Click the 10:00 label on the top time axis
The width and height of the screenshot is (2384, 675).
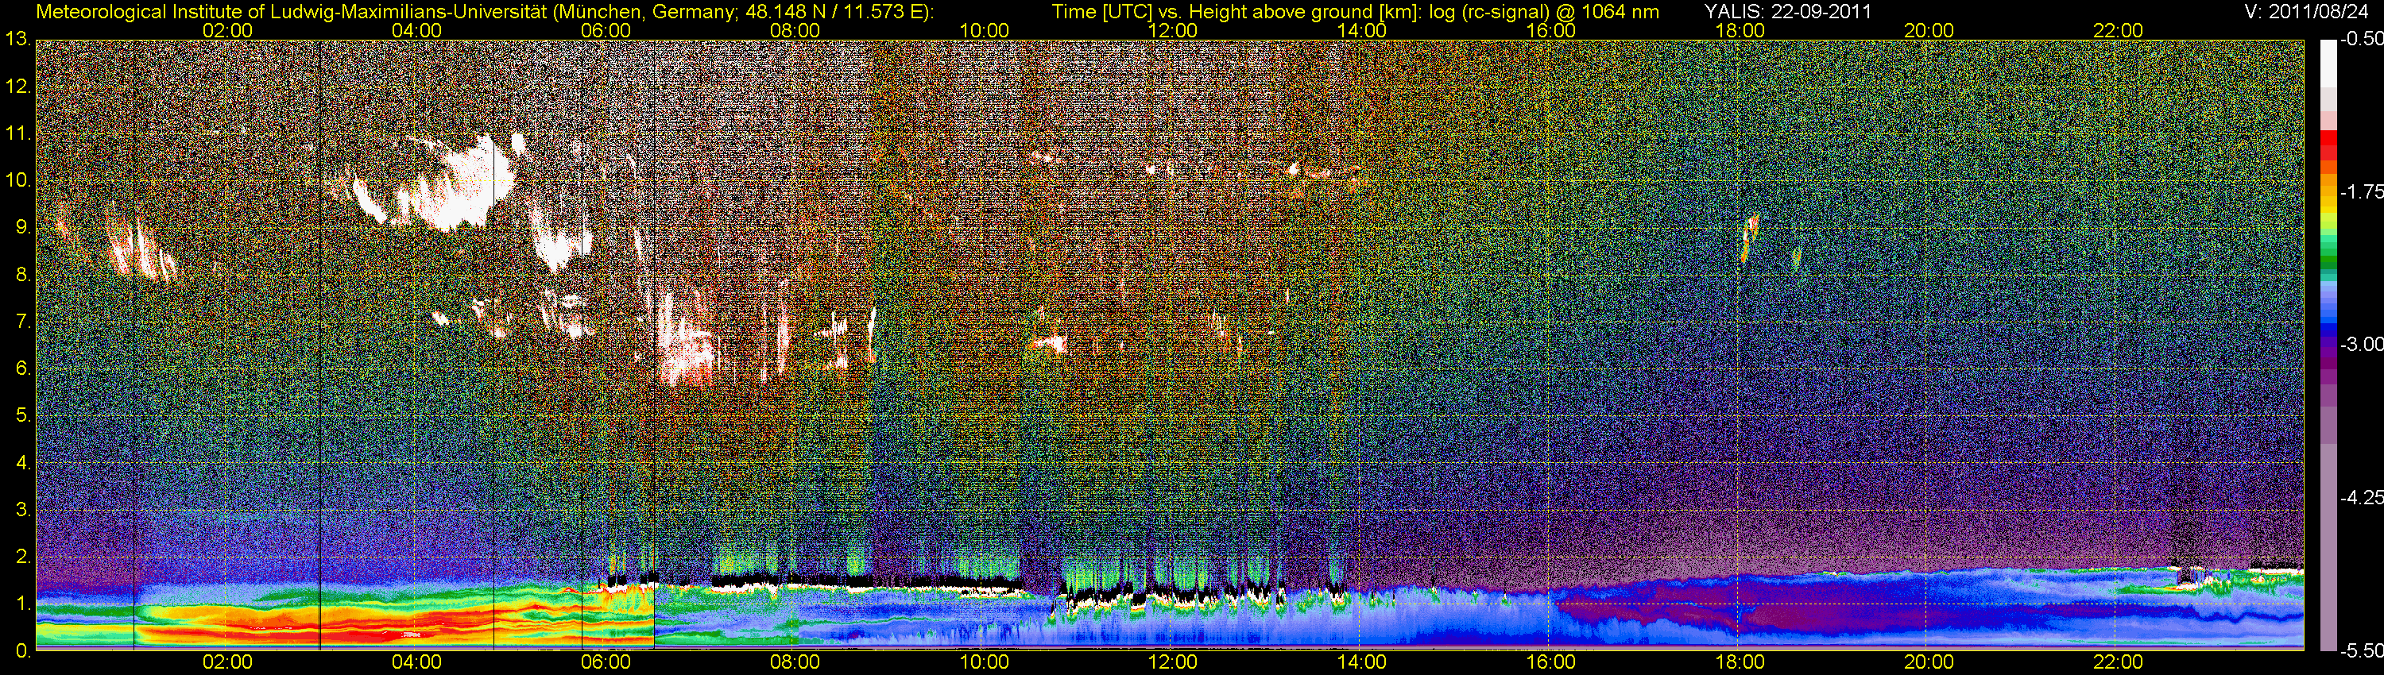click(x=984, y=30)
